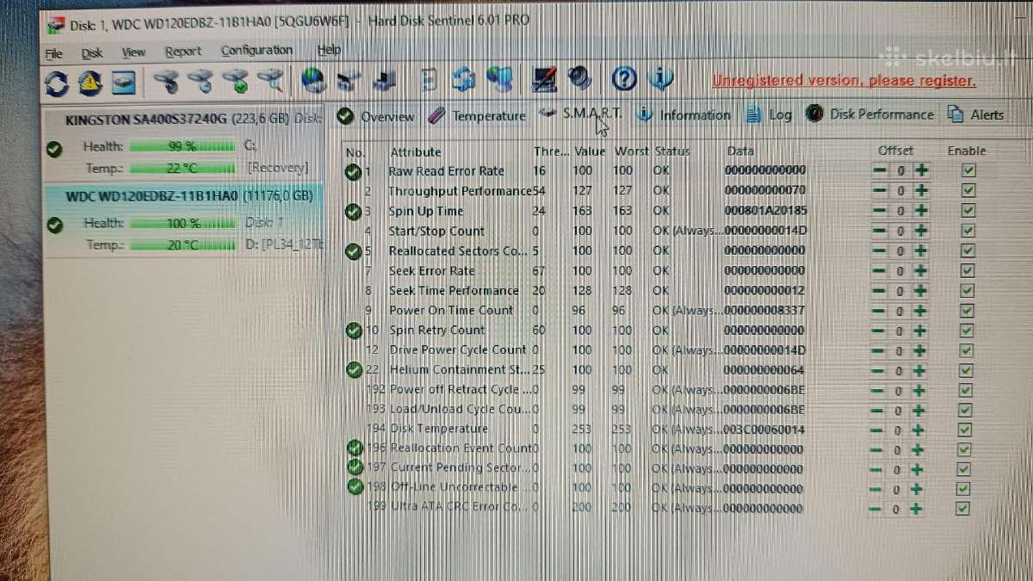Screen dimensions: 1033x581
Task: Open help with the question mark icon
Action: (x=624, y=80)
